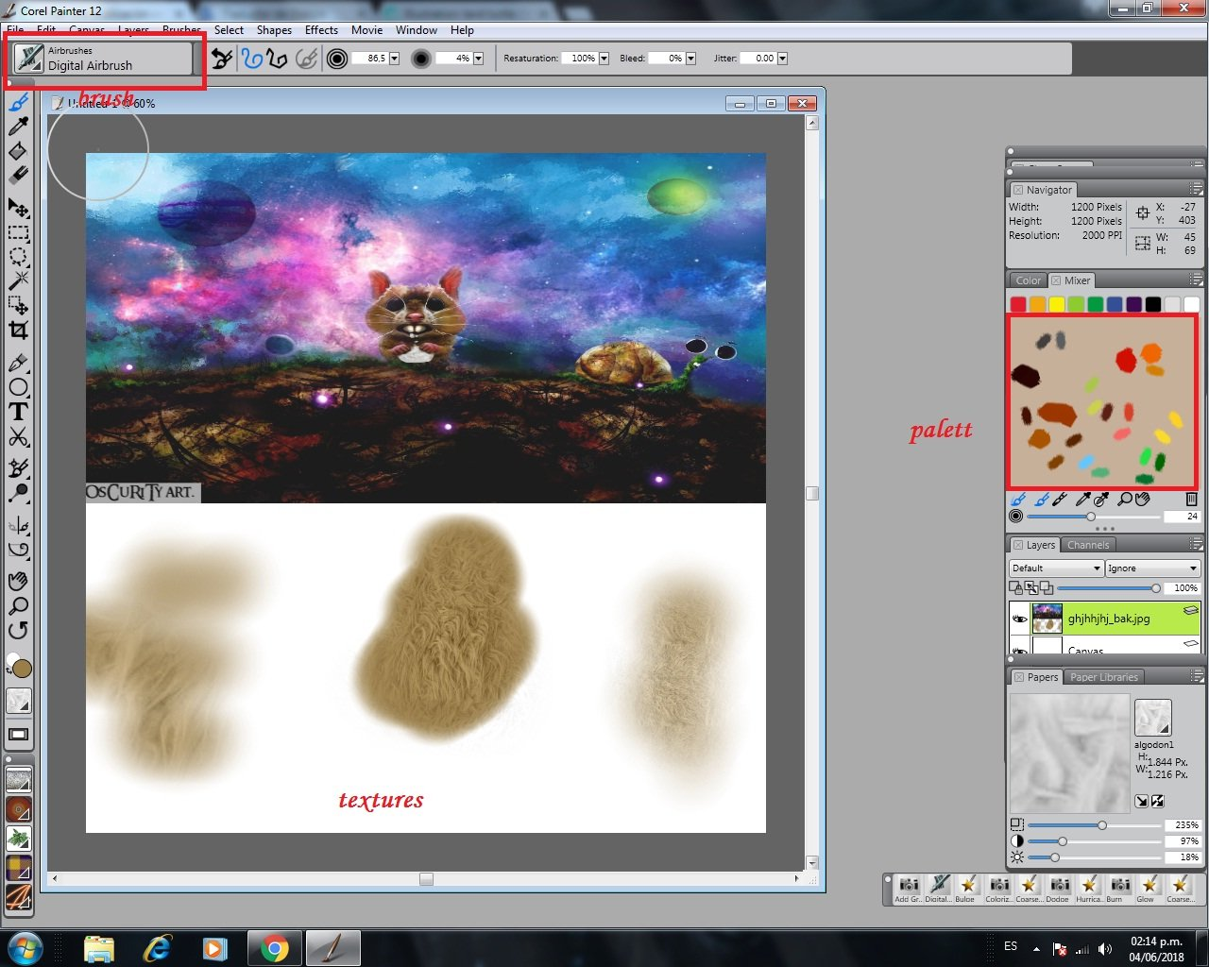Expand the Bleed value dropdown
The image size is (1209, 967).
690,59
